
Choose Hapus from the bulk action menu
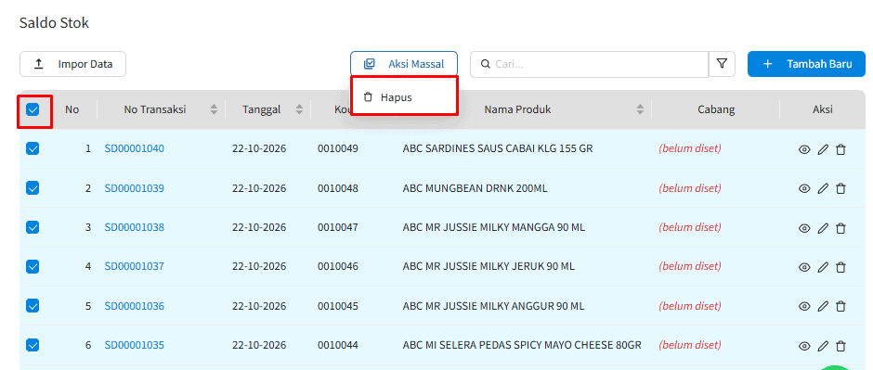pyautogui.click(x=404, y=97)
